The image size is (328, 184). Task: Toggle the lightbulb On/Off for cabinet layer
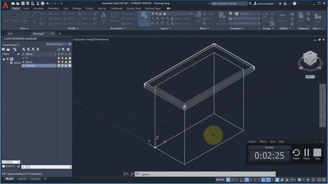tap(59, 66)
